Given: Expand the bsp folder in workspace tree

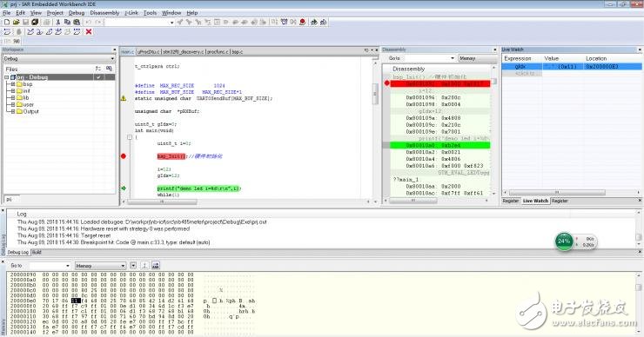Looking at the screenshot, I should (13, 84).
